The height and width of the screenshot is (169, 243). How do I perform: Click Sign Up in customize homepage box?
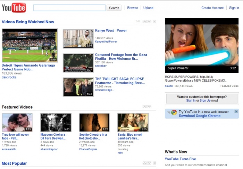click(205, 101)
